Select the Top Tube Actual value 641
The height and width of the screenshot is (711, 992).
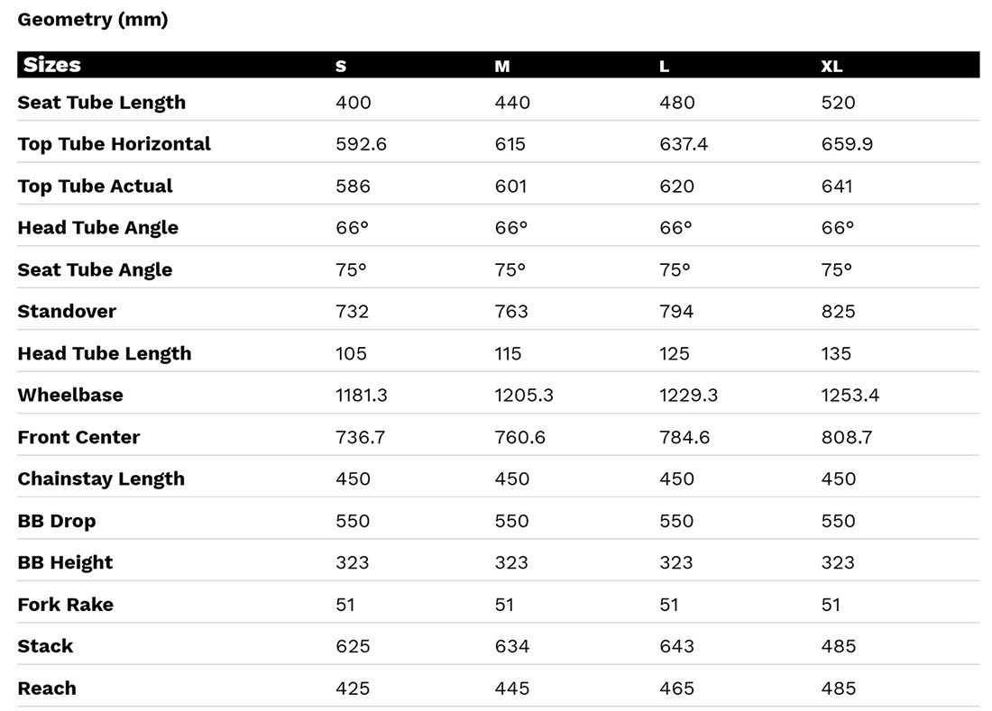(837, 187)
